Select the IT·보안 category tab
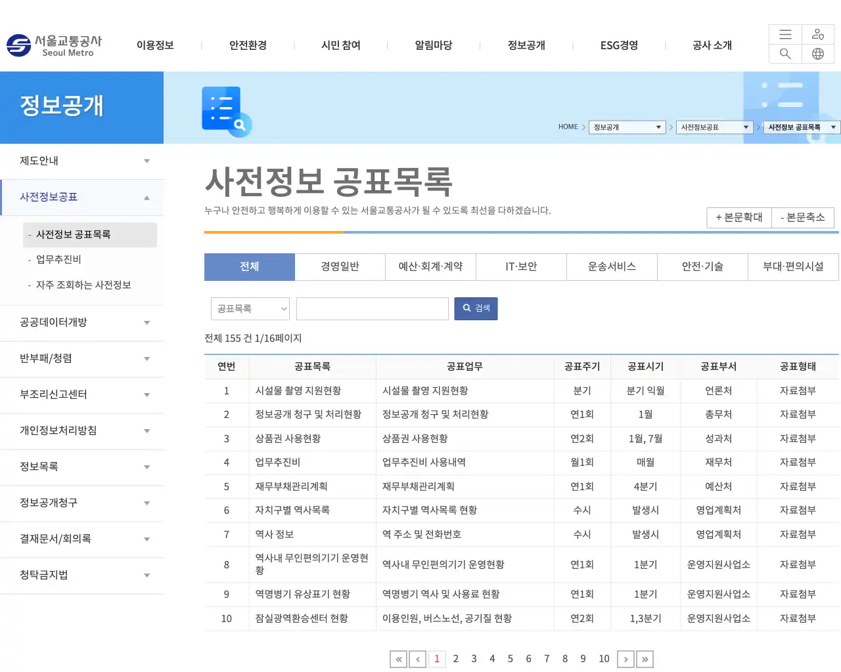841x672 pixels. pyautogui.click(x=522, y=266)
